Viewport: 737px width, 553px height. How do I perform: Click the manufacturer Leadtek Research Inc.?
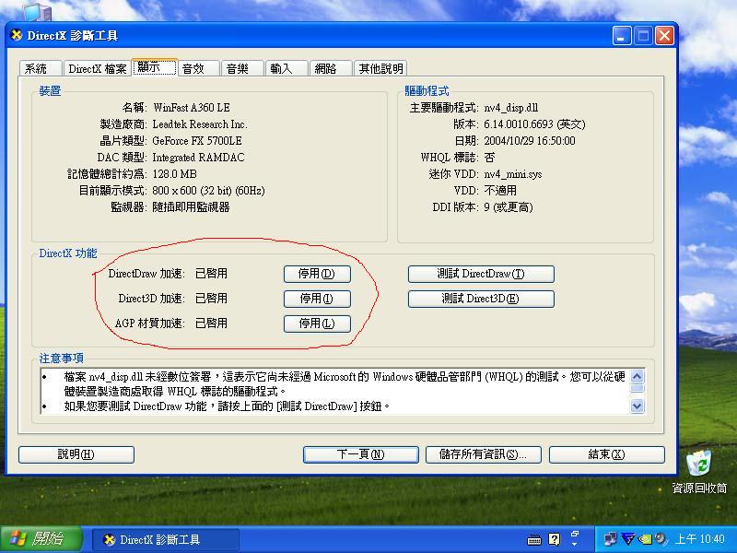pos(200,124)
